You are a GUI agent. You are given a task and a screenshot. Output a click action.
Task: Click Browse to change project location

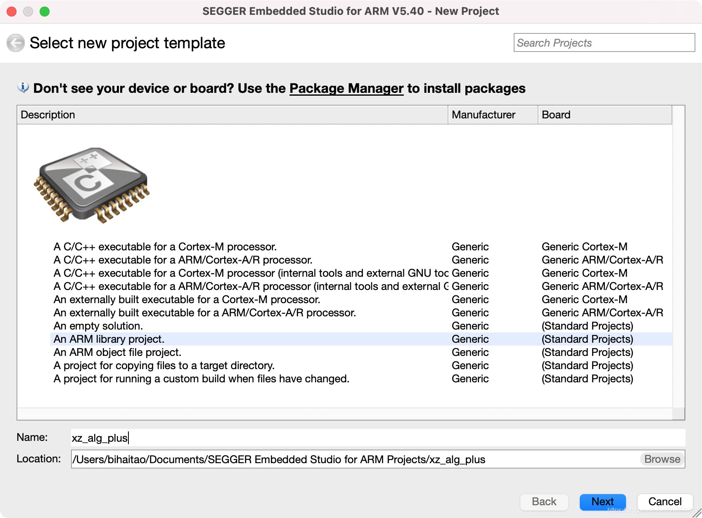click(661, 459)
